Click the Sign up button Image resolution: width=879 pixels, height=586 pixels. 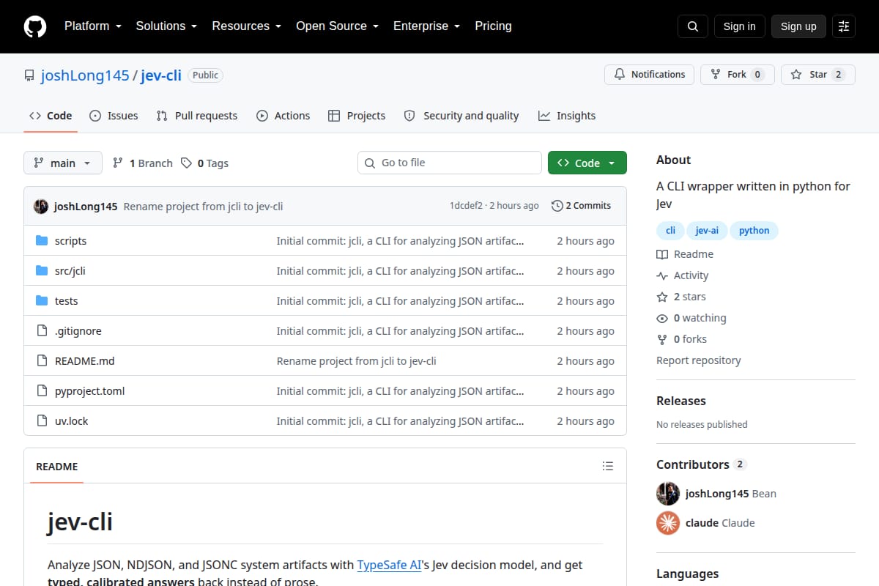click(x=798, y=26)
